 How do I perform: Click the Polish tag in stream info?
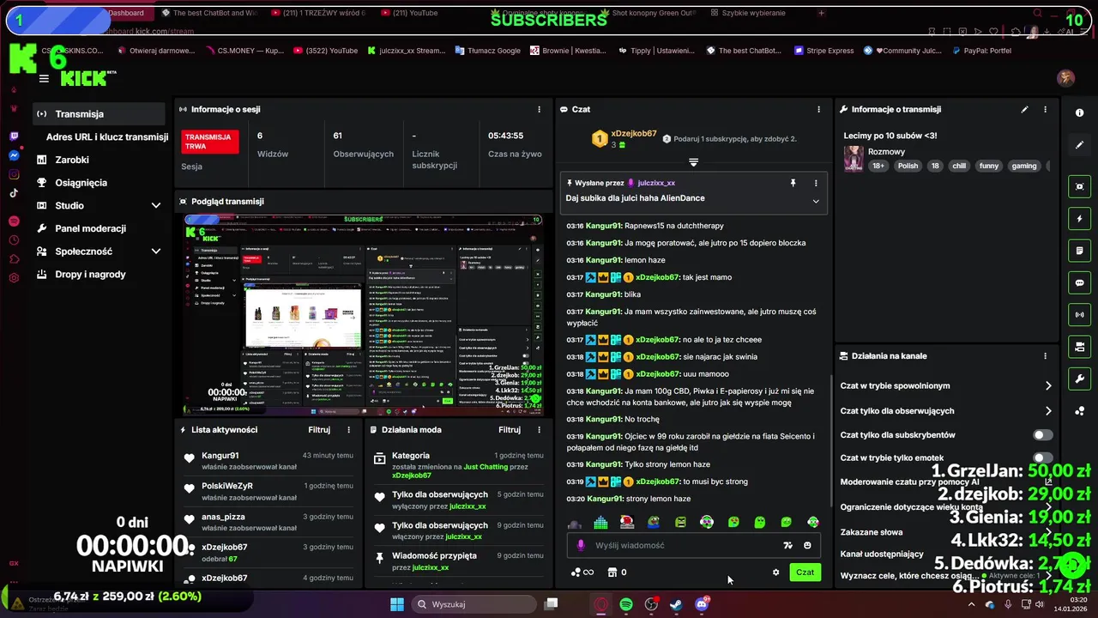click(908, 166)
